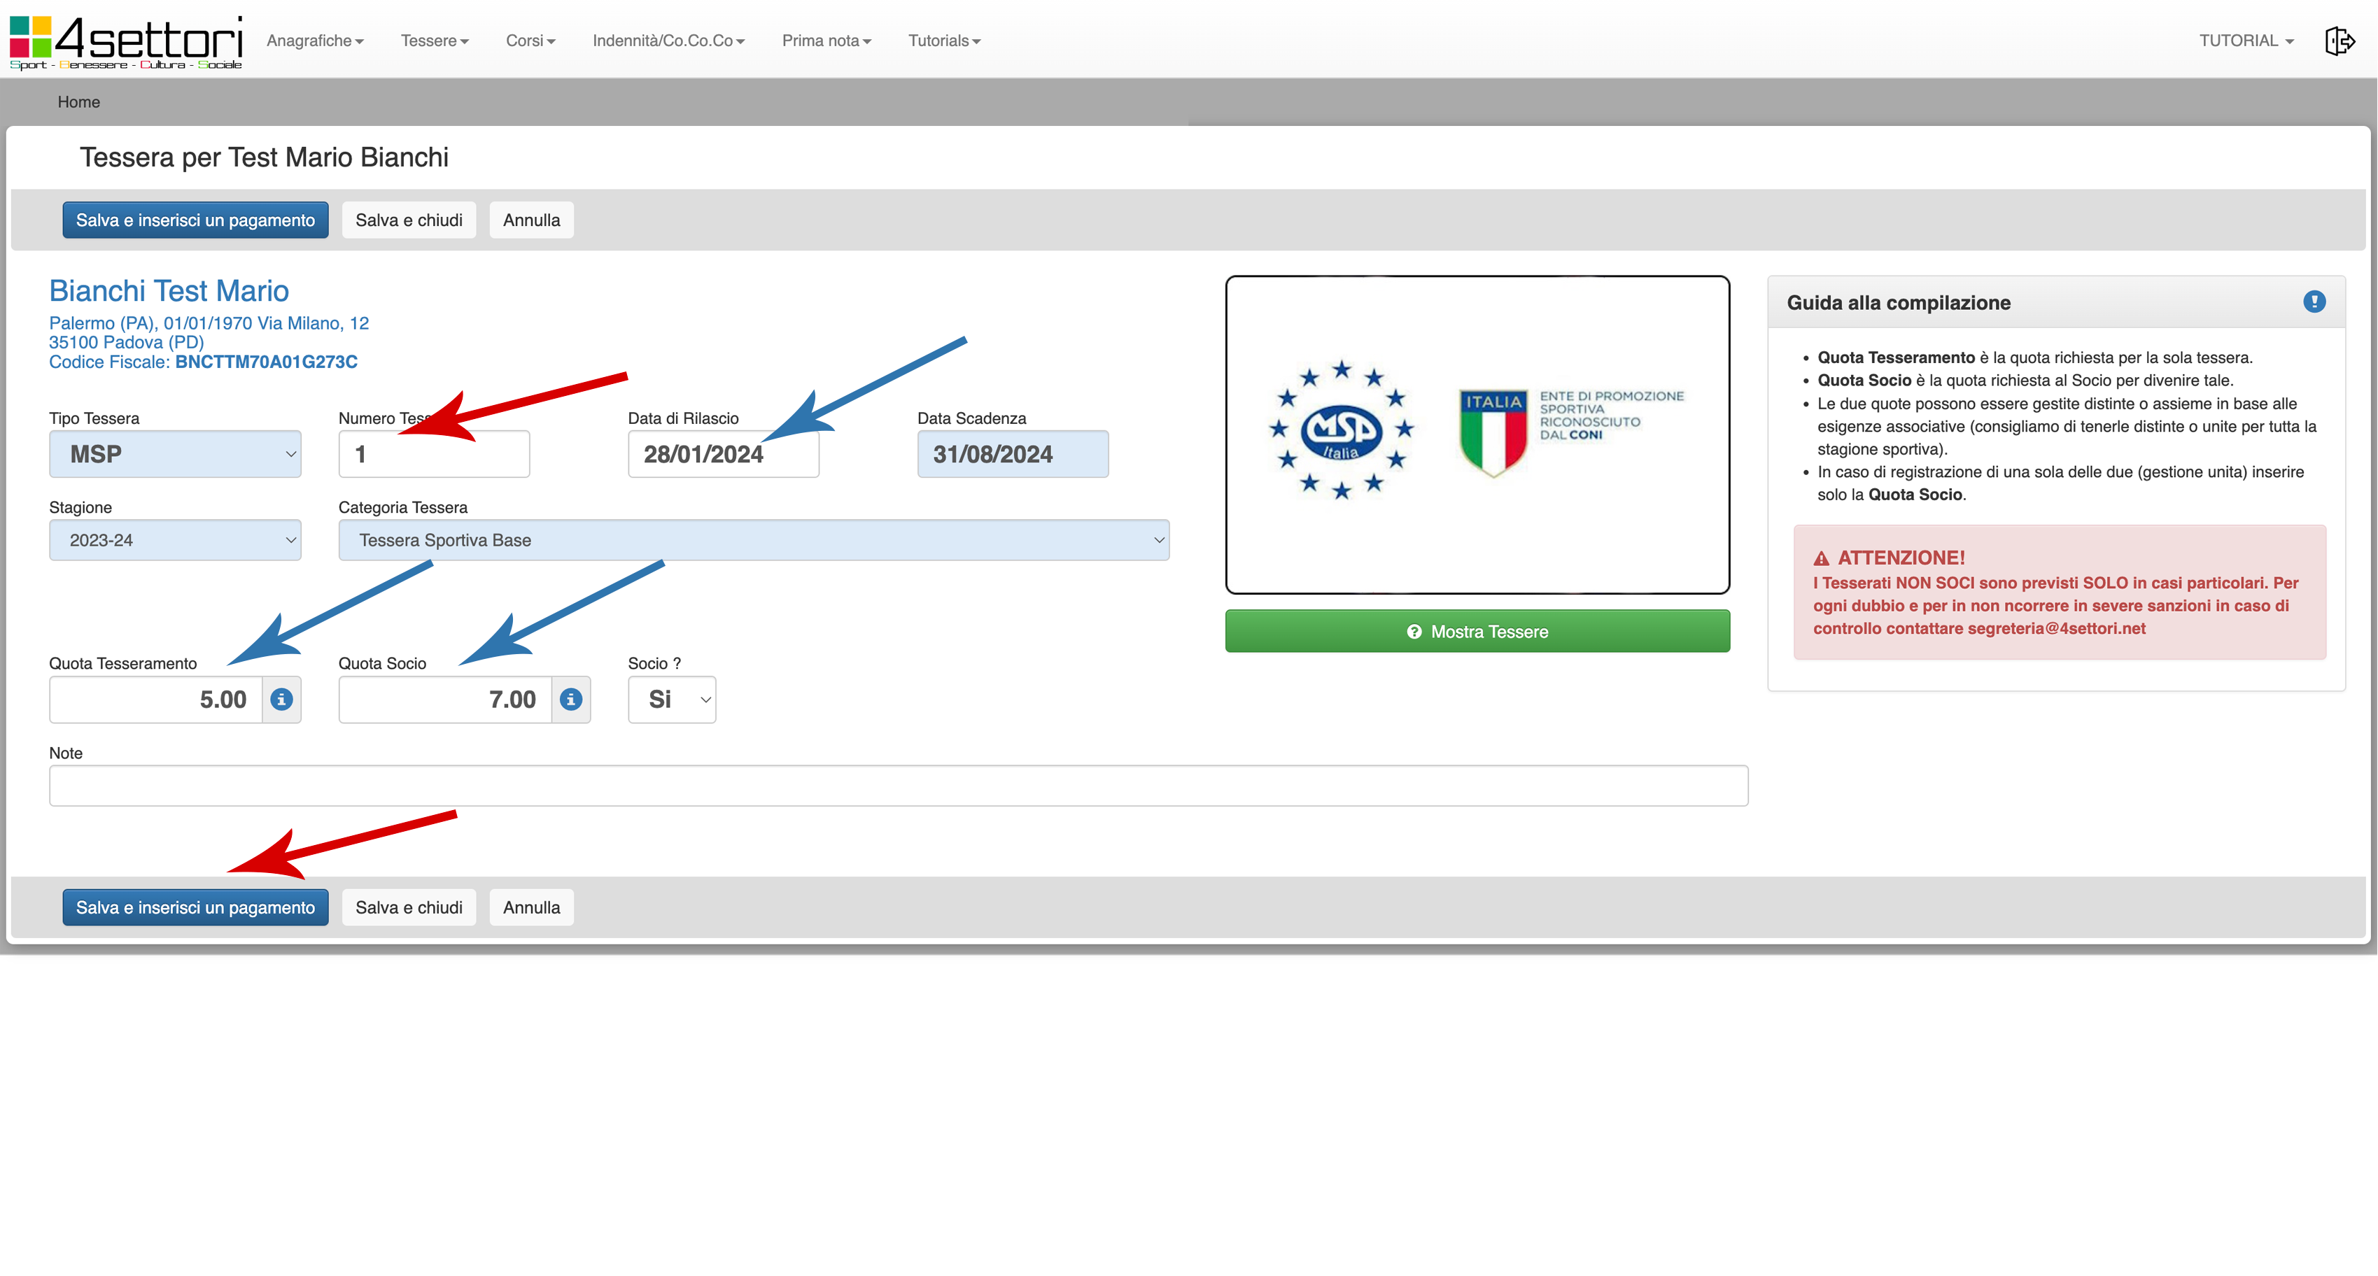
Task: Click the 4settori logo
Action: click(127, 41)
